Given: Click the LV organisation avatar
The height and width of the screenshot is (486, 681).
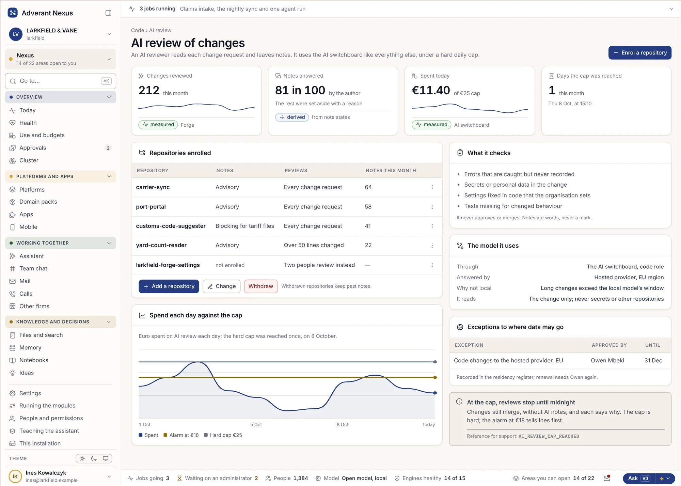Looking at the screenshot, I should coord(16,34).
